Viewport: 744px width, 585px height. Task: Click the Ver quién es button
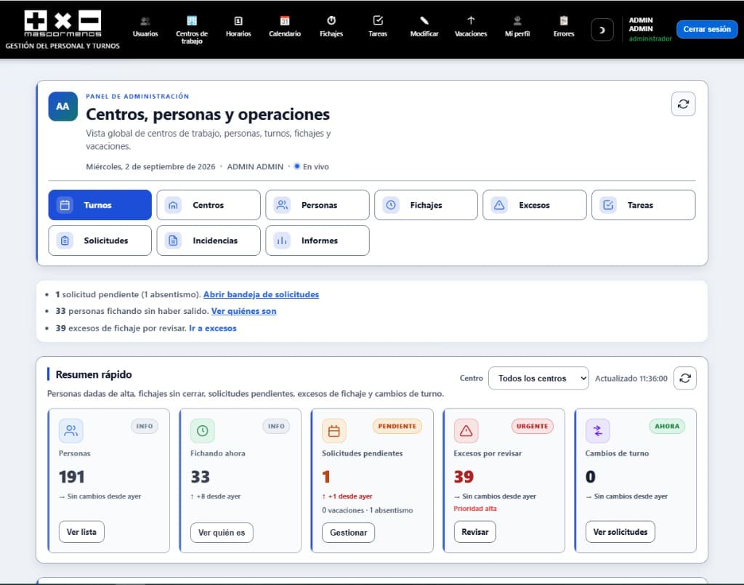click(222, 533)
